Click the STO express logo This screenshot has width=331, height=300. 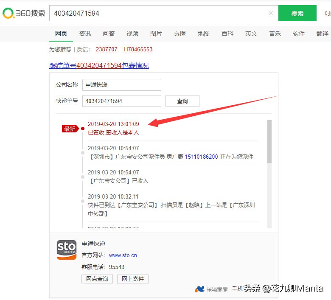coord(67,250)
